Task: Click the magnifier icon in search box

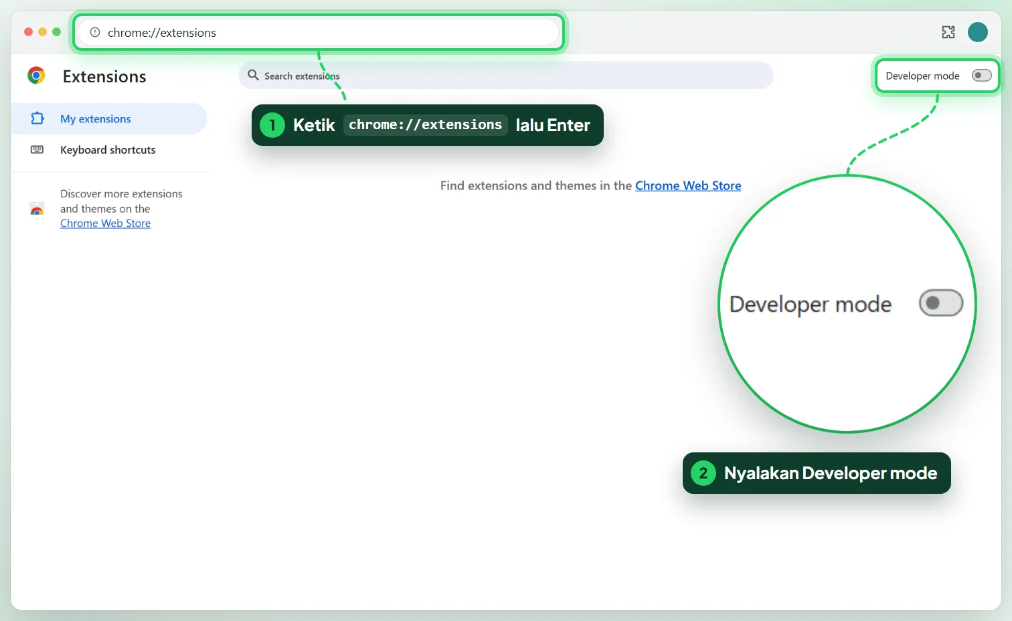Action: point(253,75)
